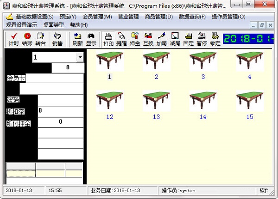Open the 销售 (sales) toolbar icon
This screenshot has width=278, height=199.
point(57,39)
